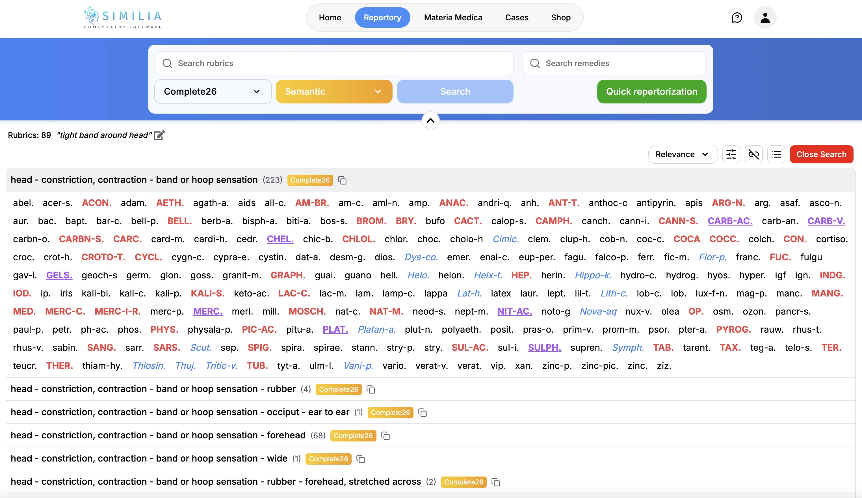Switch to list view icon

coord(776,154)
